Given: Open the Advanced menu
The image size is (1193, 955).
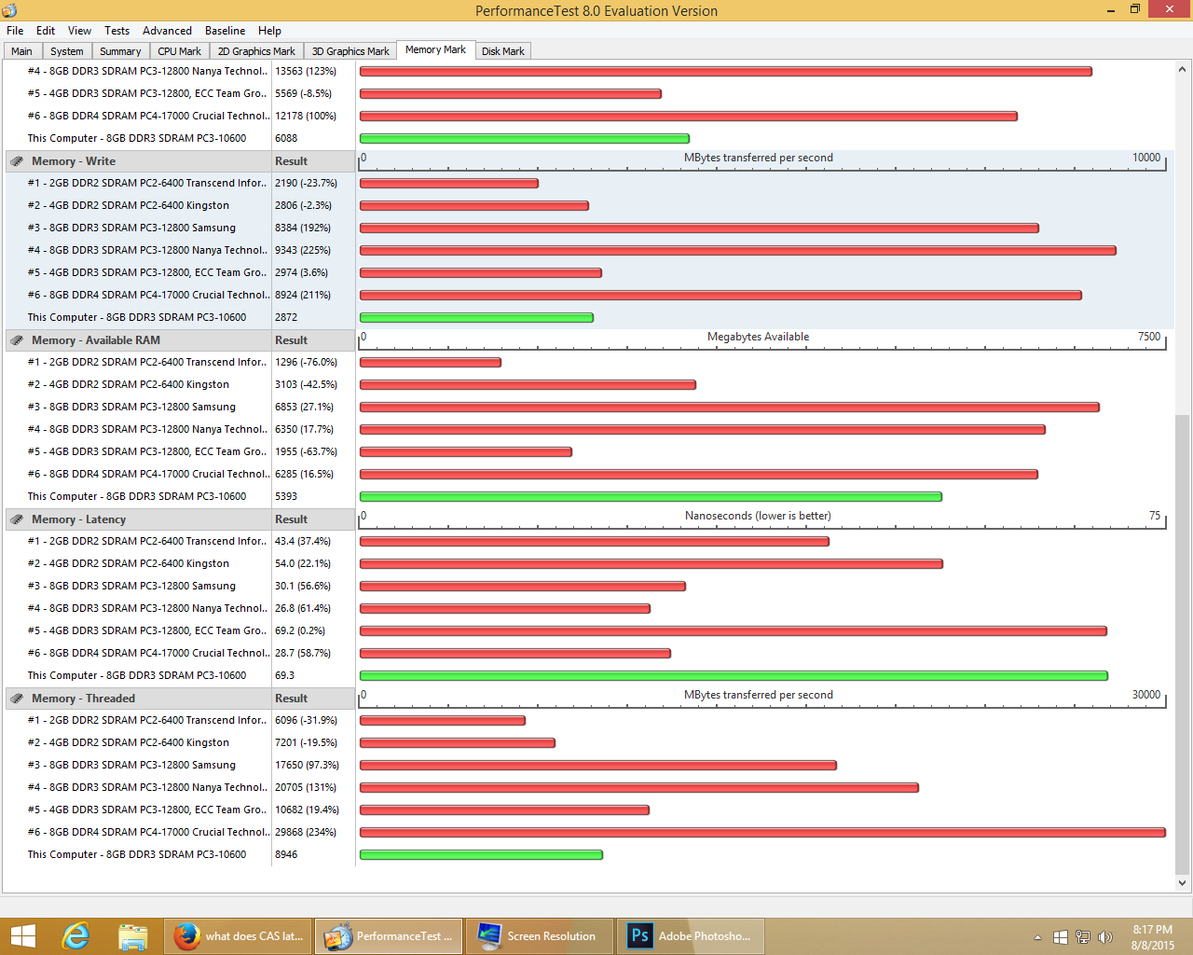Looking at the screenshot, I should (x=168, y=31).
